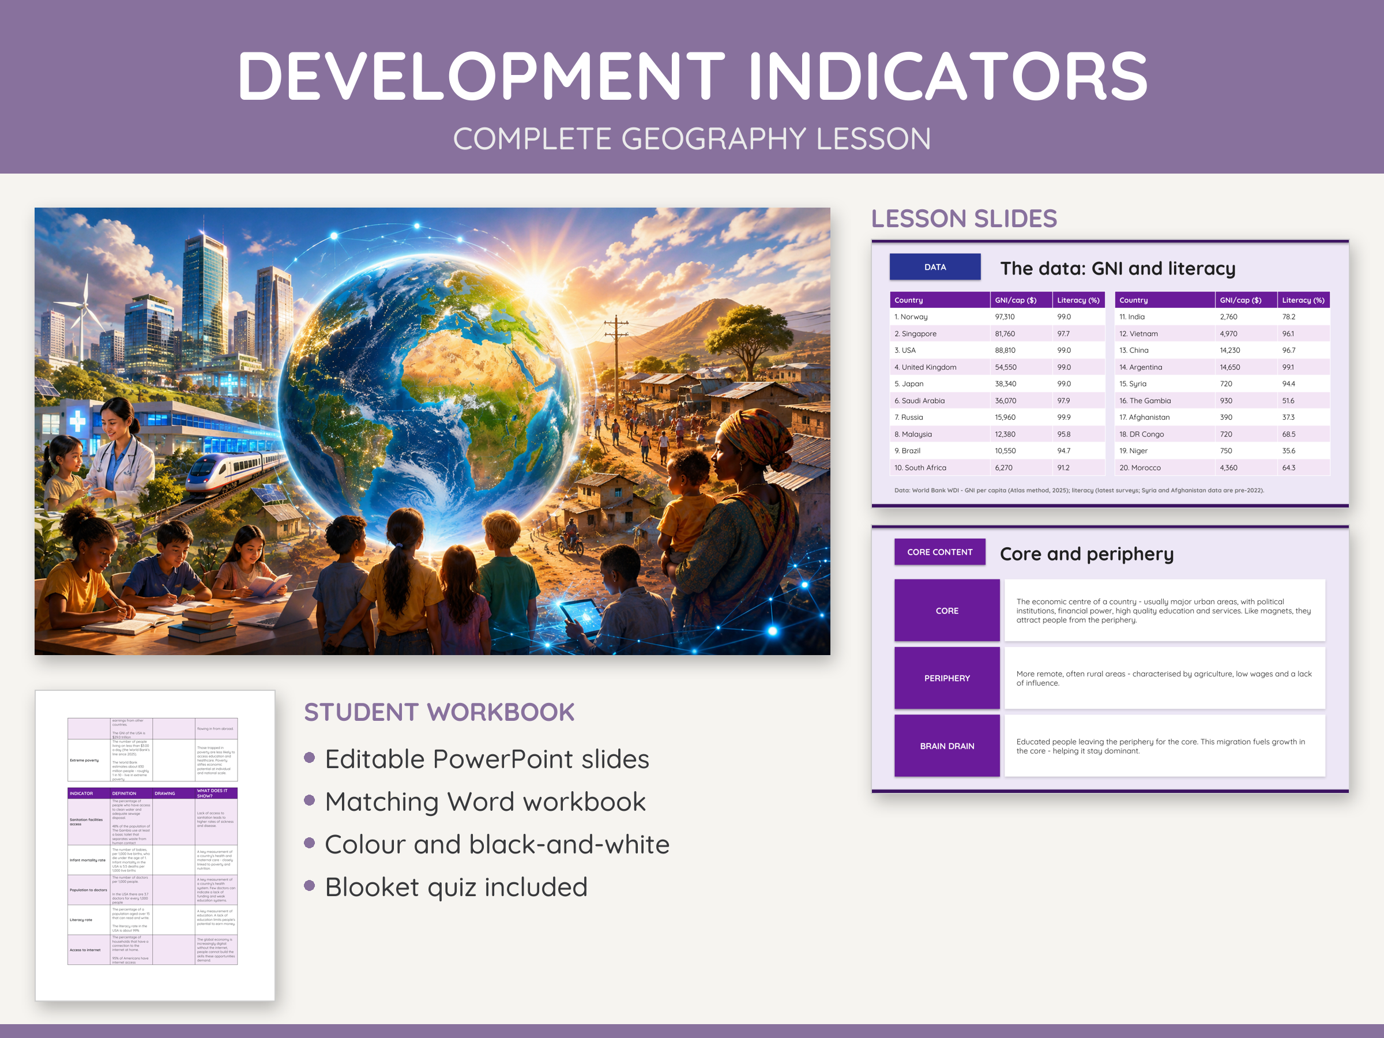Click Norway's GNI value 97,310
Image resolution: width=1384 pixels, height=1038 pixels.
(x=1005, y=317)
